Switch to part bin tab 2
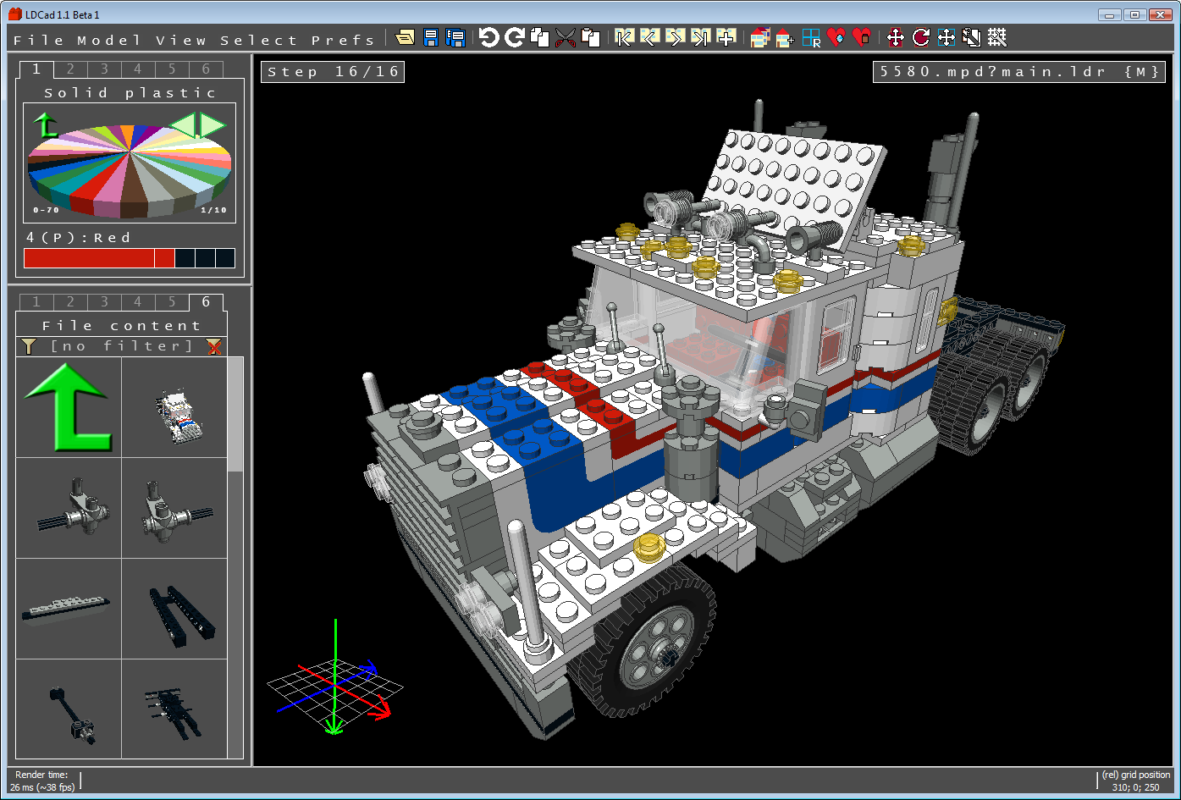Viewport: 1181px width, 800px height. [70, 302]
